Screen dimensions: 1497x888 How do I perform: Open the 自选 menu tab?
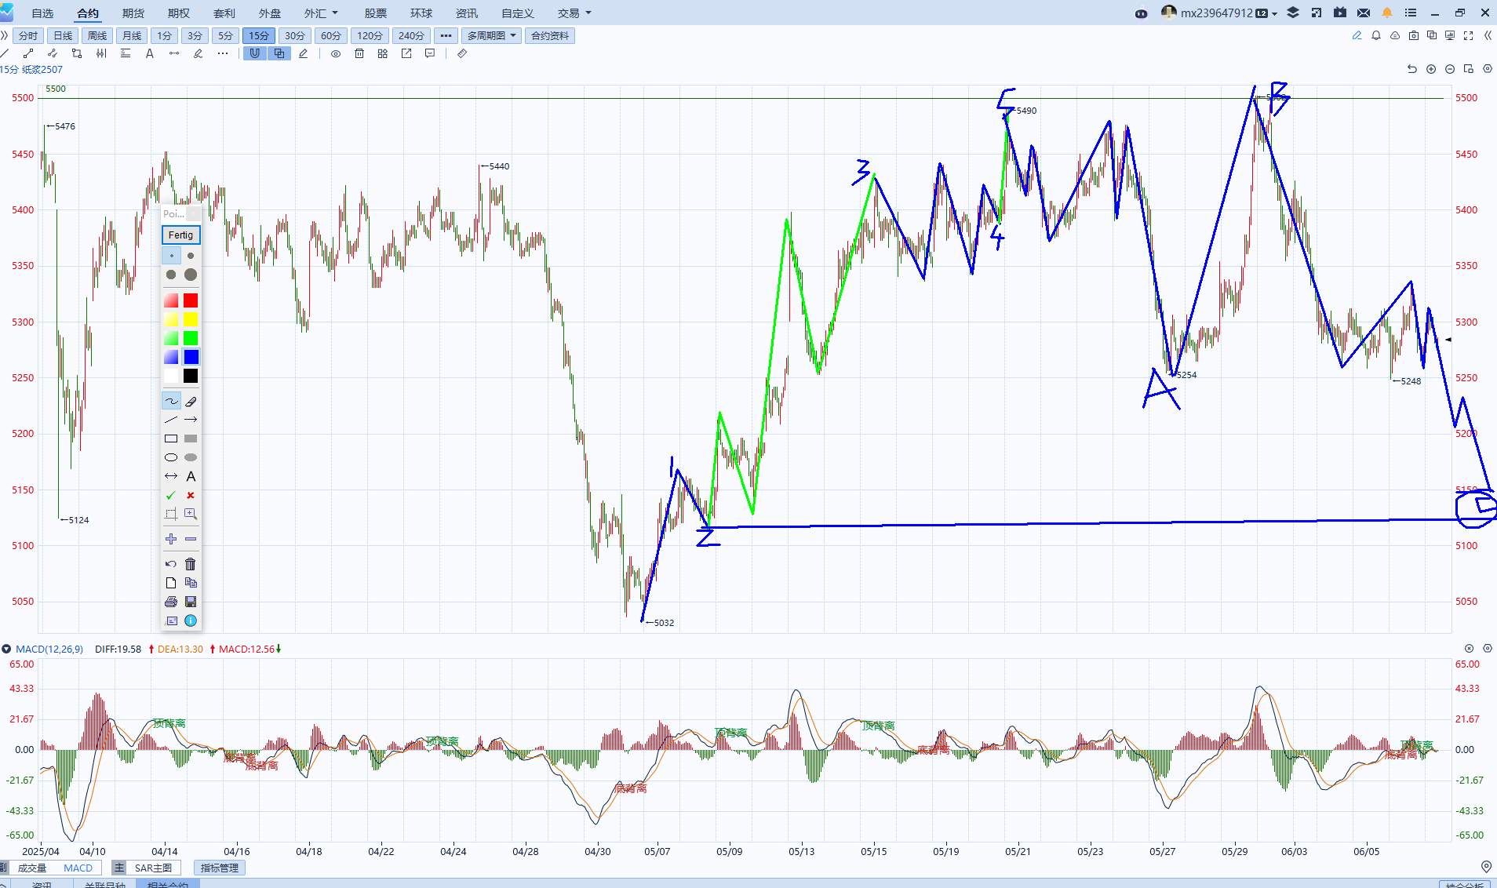click(x=42, y=13)
